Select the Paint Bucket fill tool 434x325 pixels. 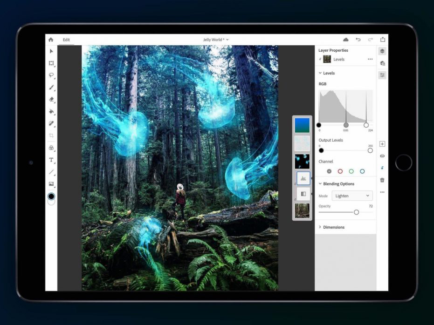51,111
